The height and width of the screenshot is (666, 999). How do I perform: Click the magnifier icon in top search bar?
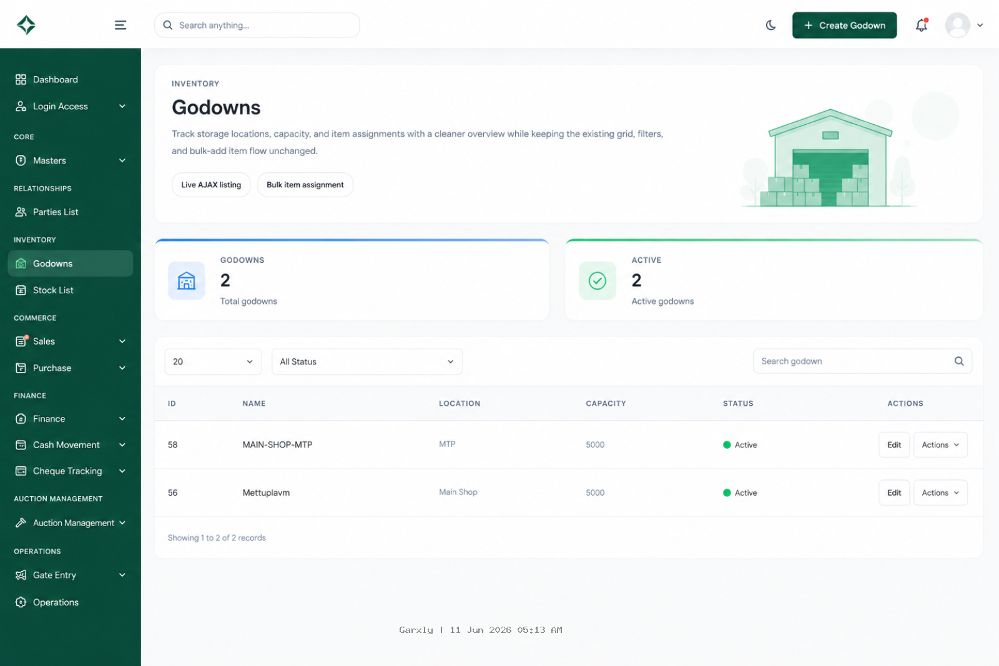click(168, 25)
